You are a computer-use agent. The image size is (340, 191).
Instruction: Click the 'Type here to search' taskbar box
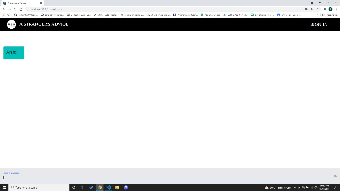tap(39, 188)
